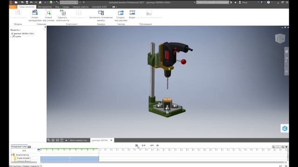Open the Начало работы ribbon tab

click(81, 7)
